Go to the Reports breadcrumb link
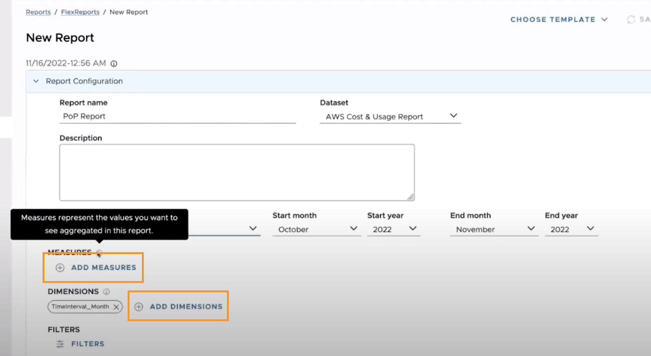This screenshot has width=651, height=356. click(38, 12)
